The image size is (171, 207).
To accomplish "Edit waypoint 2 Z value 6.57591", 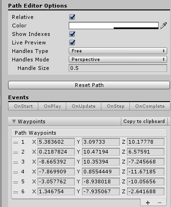I will (145, 152).
